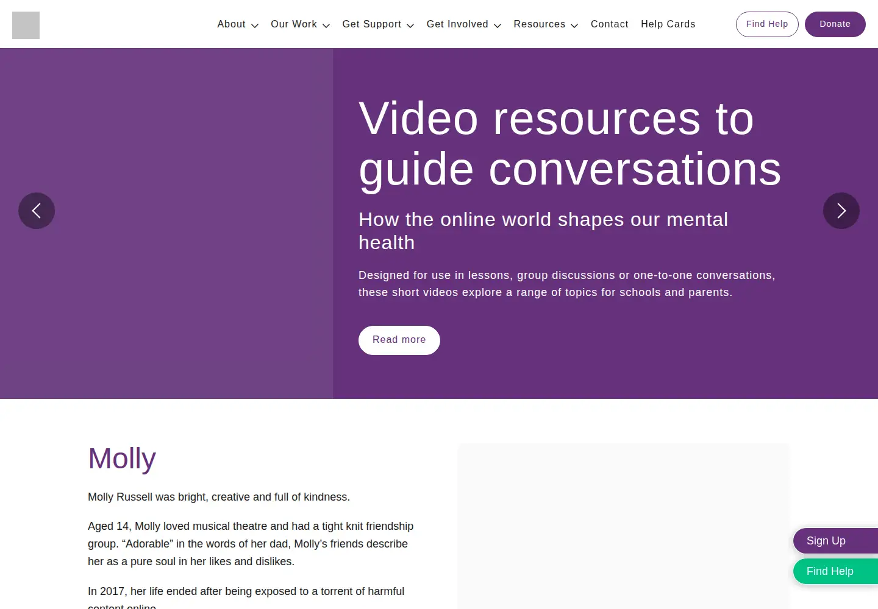Click the subheading "How the online world shapes our mental health"

tap(543, 231)
